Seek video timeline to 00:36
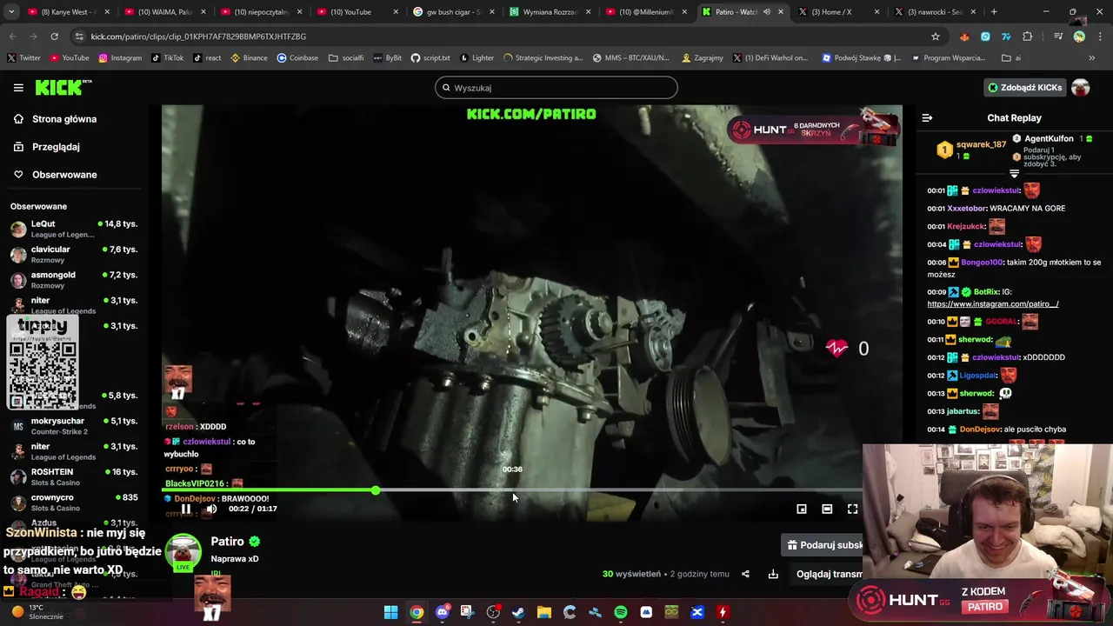 point(512,491)
